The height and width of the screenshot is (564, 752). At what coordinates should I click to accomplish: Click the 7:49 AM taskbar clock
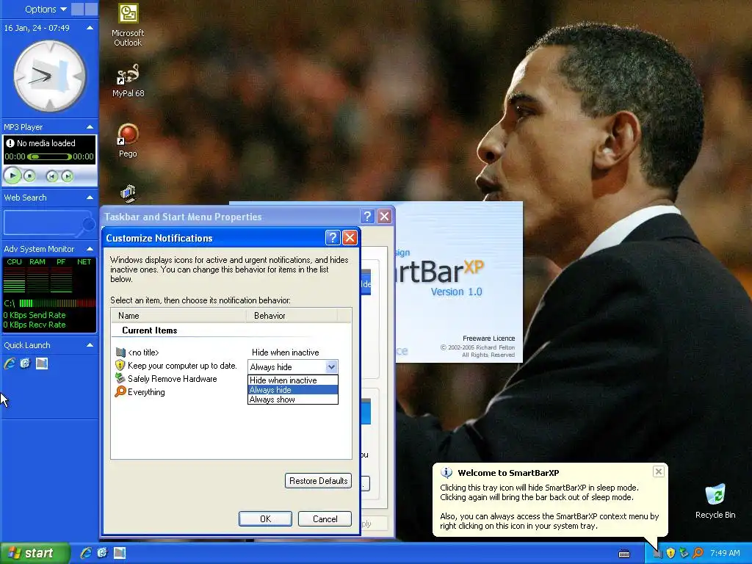[x=725, y=553]
